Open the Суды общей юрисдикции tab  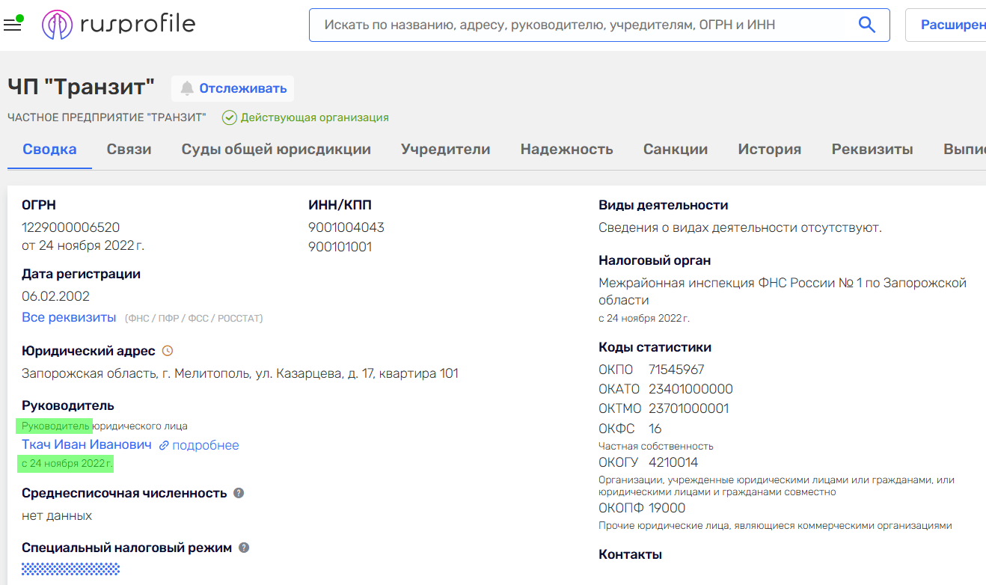[x=276, y=149]
